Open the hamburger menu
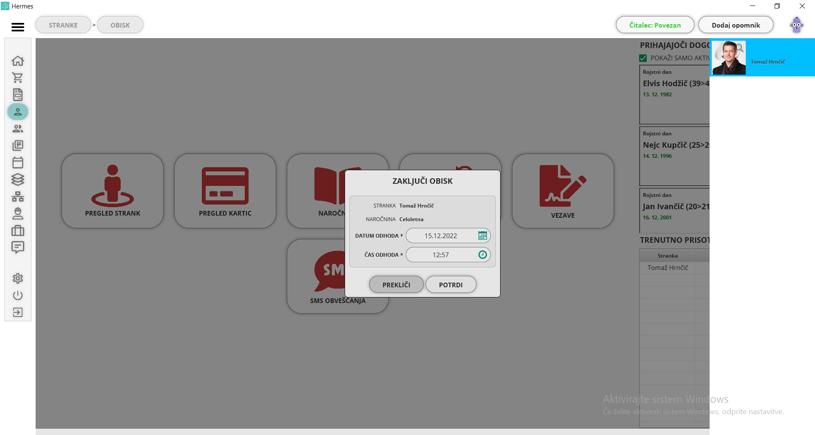The image size is (815, 435). point(18,27)
